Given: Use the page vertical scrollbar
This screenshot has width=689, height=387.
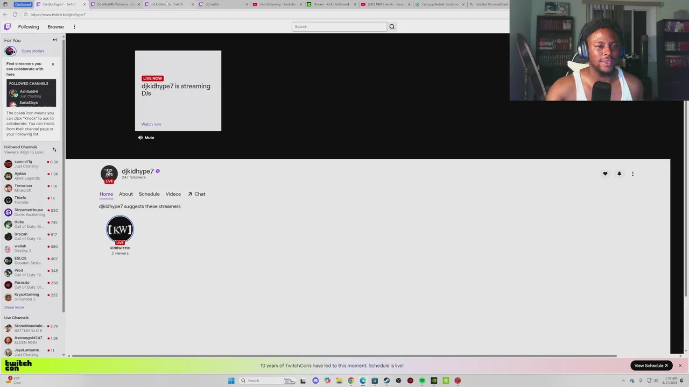Looking at the screenshot, I should coord(686,199).
